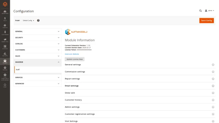
Task: Open the Dashboard sidebar icon
Action: point(5,12)
